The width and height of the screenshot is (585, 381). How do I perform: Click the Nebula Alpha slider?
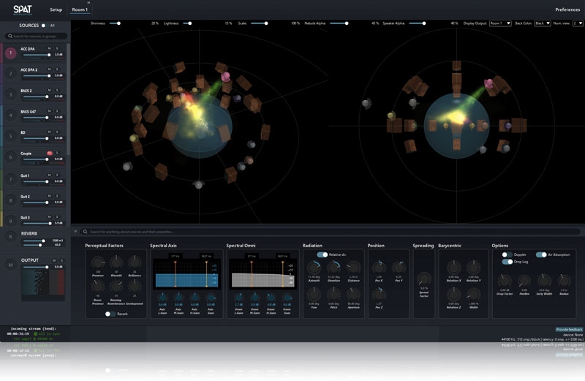pos(339,23)
